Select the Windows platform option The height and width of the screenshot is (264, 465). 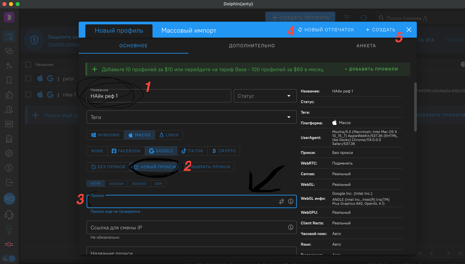point(105,135)
